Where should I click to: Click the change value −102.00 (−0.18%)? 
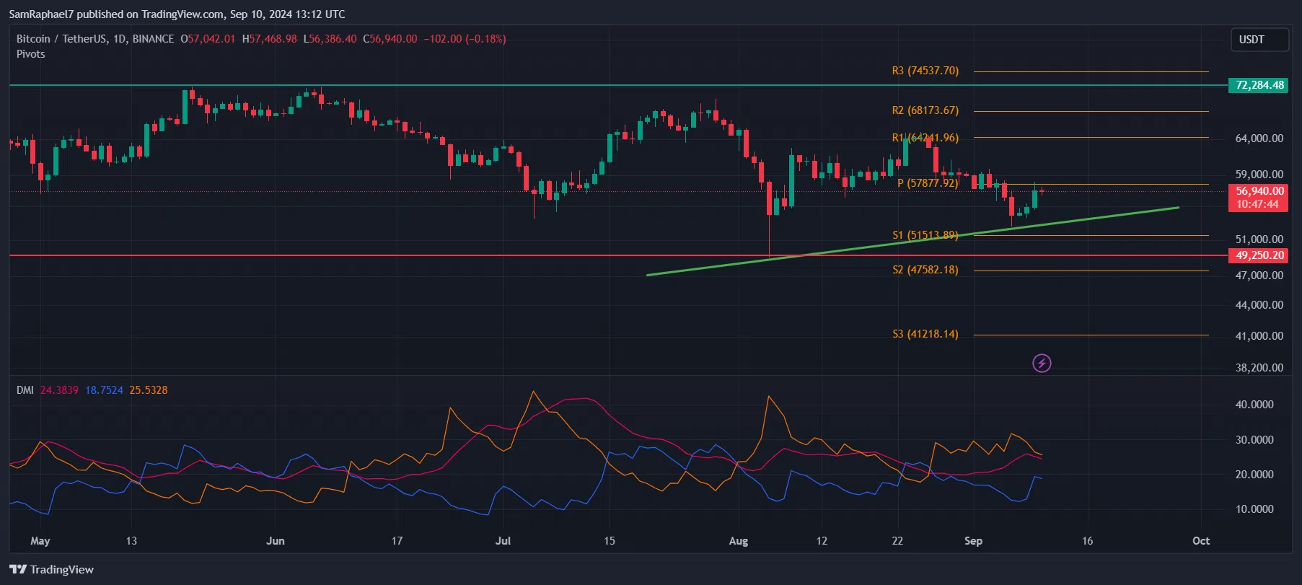pos(465,39)
